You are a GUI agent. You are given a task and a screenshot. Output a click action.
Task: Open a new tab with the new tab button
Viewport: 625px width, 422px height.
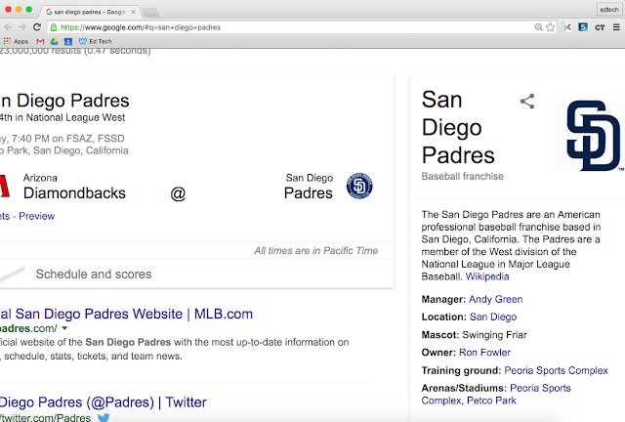150,13
